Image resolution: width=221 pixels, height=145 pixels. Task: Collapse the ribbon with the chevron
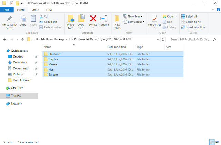213,10
